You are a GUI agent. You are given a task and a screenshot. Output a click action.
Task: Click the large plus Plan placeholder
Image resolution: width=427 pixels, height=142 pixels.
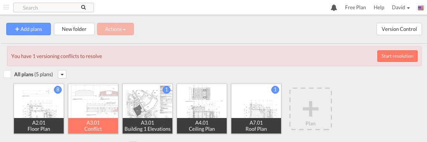(311, 109)
